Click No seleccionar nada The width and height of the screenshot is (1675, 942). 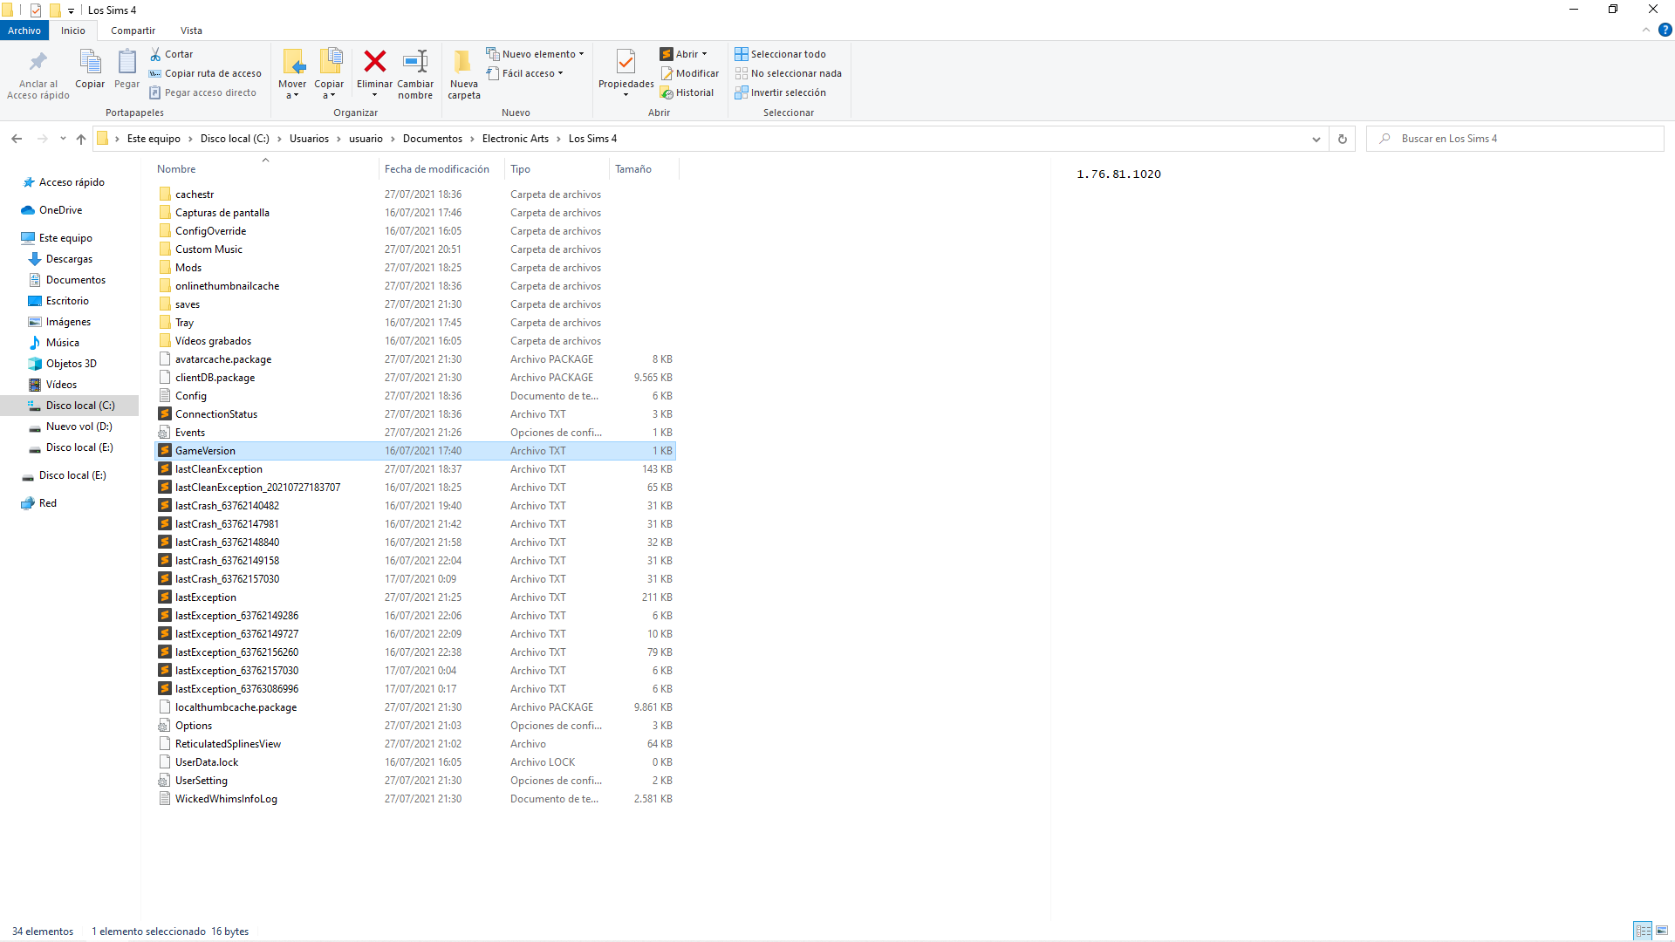pos(789,73)
